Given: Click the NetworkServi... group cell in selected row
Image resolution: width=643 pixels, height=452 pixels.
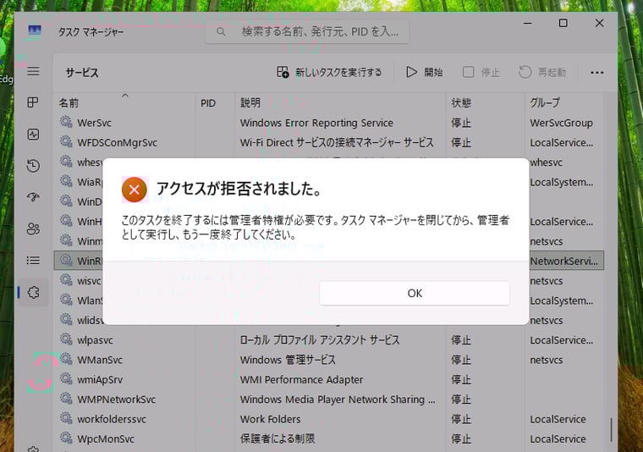Looking at the screenshot, I should (563, 261).
